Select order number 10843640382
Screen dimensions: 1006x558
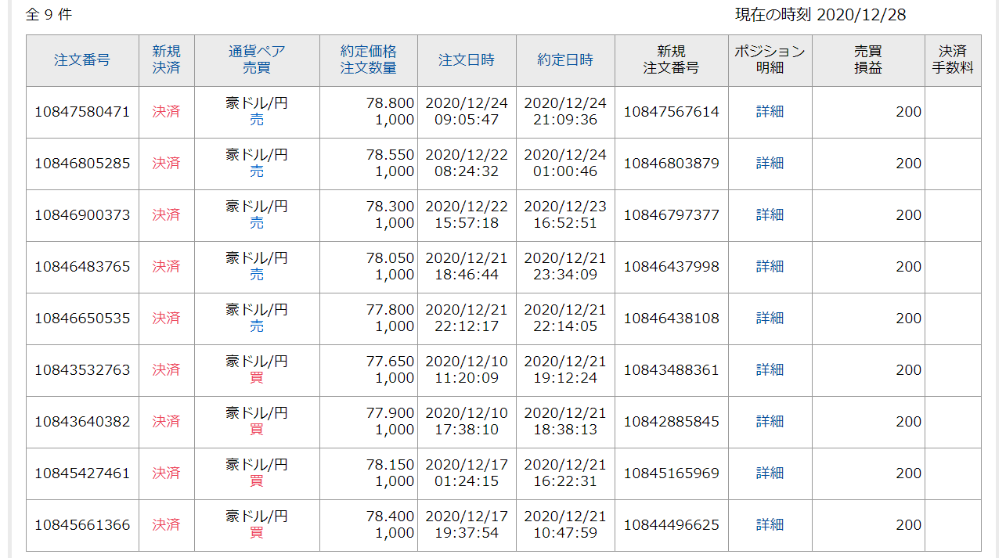click(82, 422)
